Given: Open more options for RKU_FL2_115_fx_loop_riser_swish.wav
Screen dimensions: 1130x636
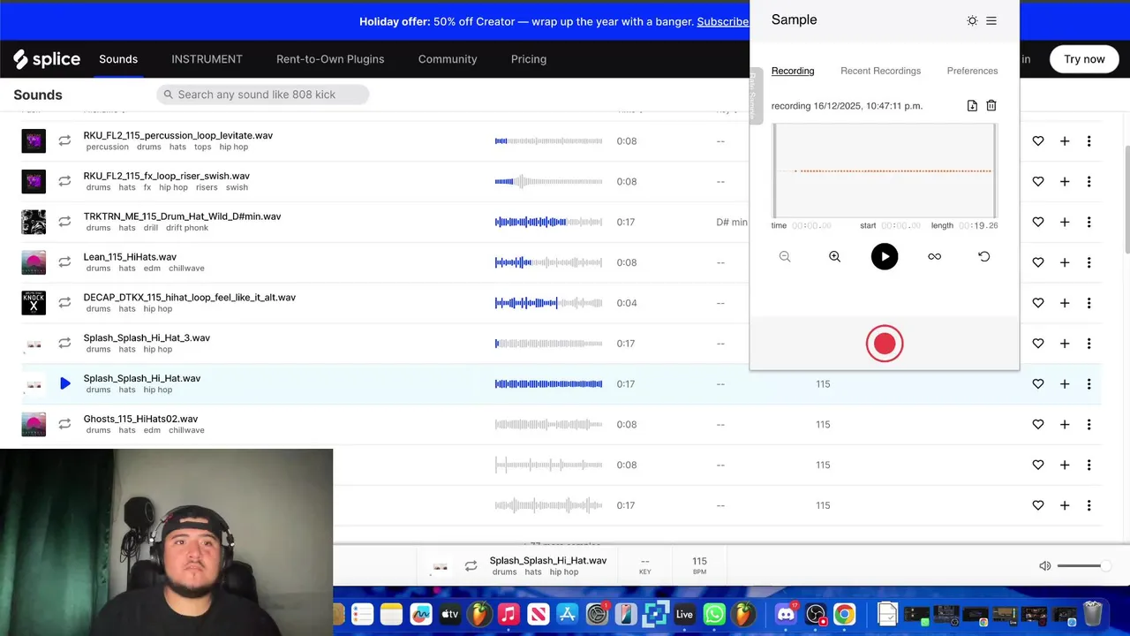Looking at the screenshot, I should tap(1089, 181).
